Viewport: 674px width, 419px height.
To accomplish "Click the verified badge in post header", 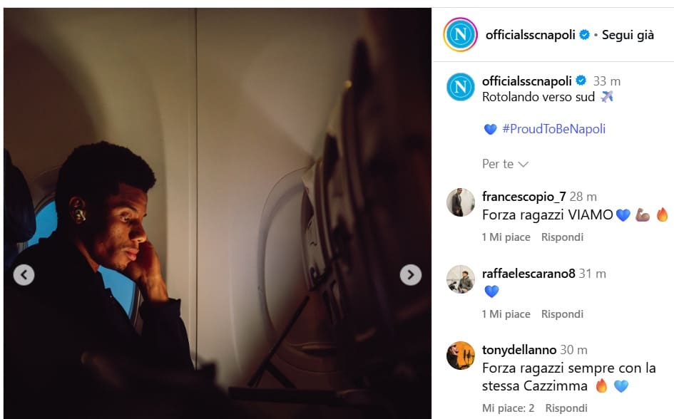I will (584, 34).
